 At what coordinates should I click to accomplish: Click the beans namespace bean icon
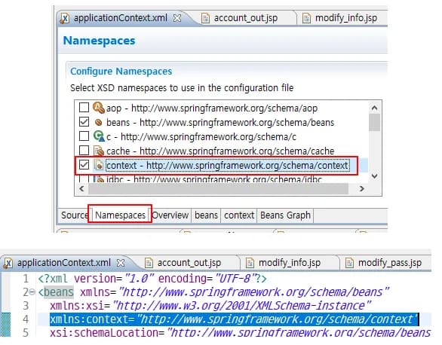(98, 123)
